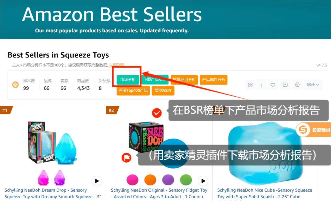Click the red flag icon on product #2
Image resolution: width=331 pixels, height=201 pixels.
pyautogui.click(x=127, y=158)
